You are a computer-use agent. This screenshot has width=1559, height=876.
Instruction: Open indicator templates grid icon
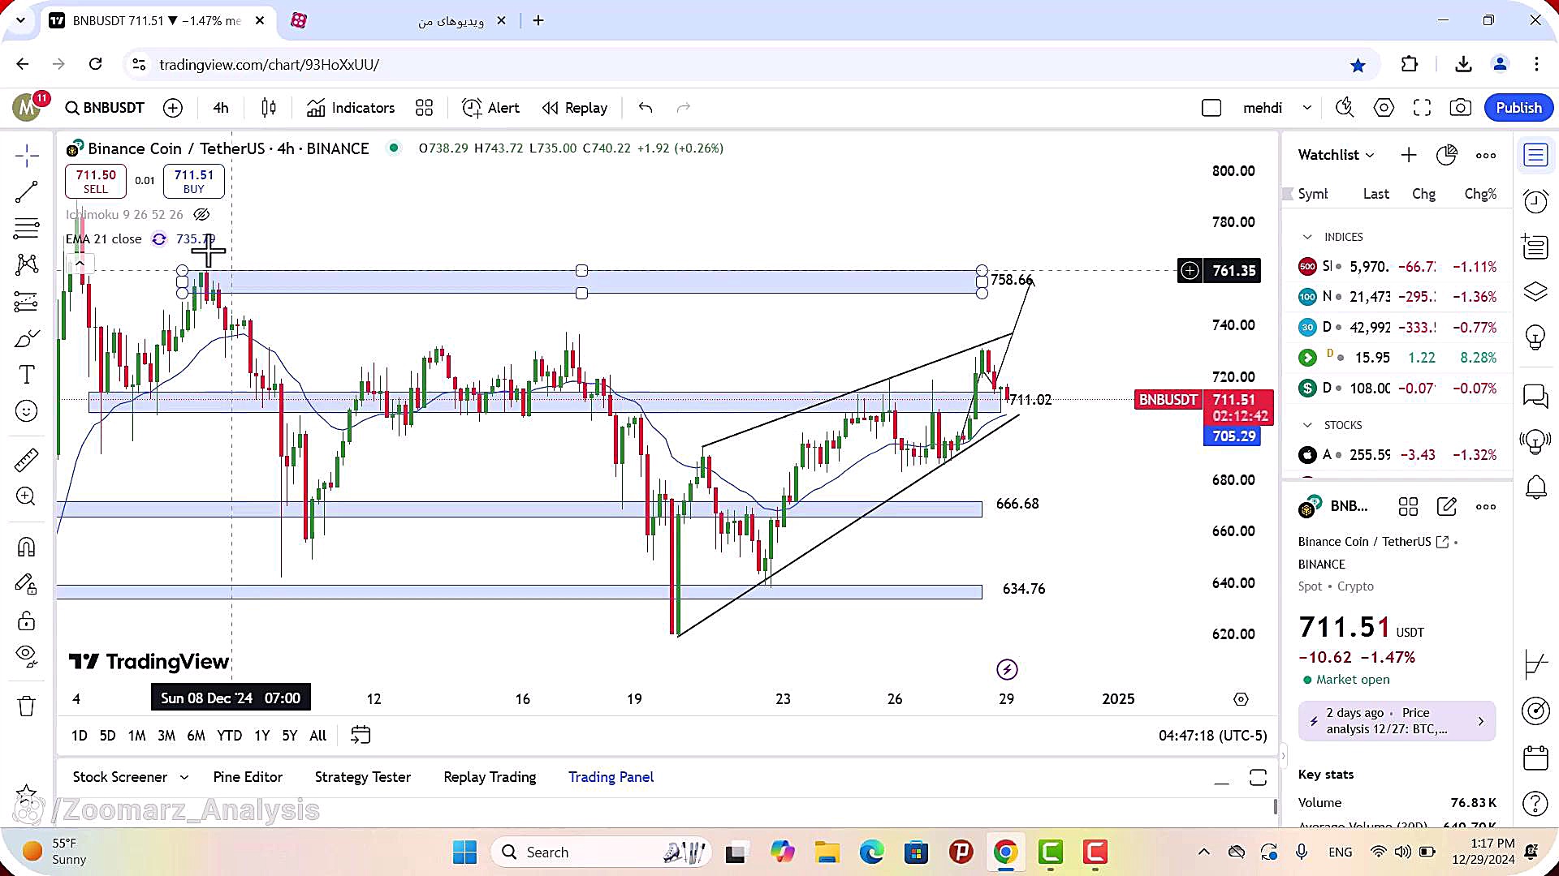click(424, 108)
